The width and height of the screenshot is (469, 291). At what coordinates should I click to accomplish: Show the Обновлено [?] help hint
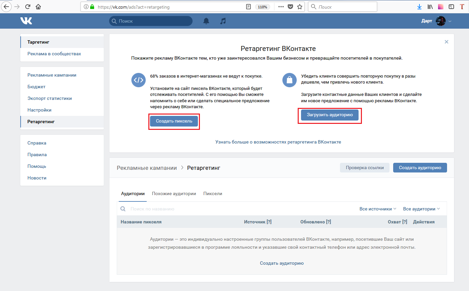point(329,222)
